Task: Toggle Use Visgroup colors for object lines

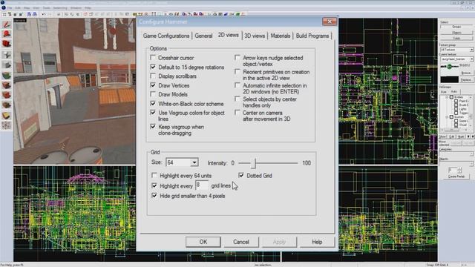Action: (153, 113)
